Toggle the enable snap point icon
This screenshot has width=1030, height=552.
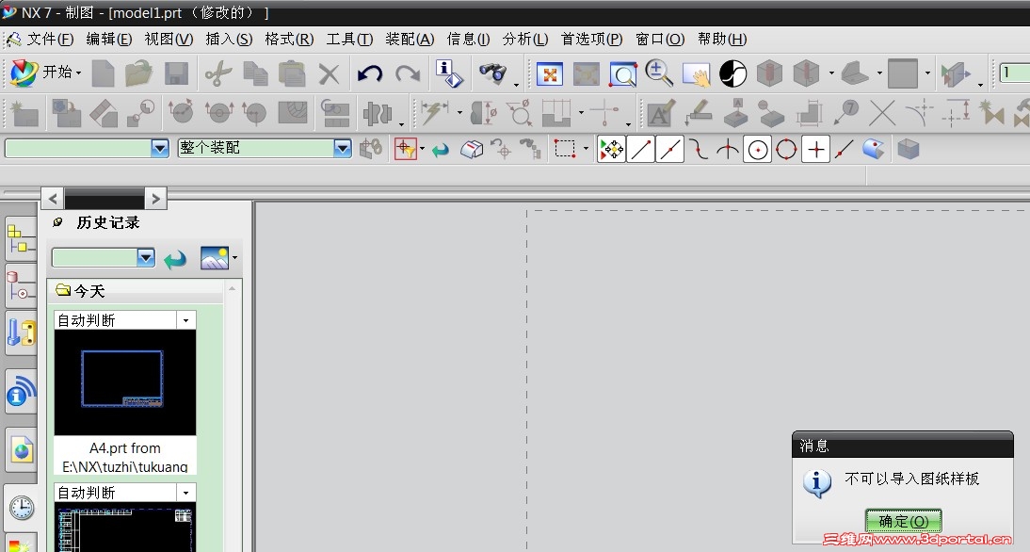612,149
